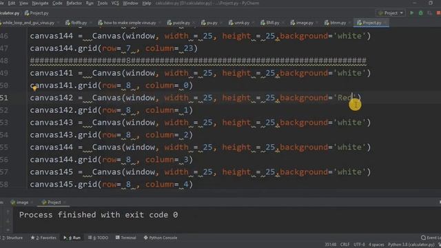Image resolution: width=441 pixels, height=248 pixels.
Task: Open the Navigate menu
Action: (x=40, y=3)
